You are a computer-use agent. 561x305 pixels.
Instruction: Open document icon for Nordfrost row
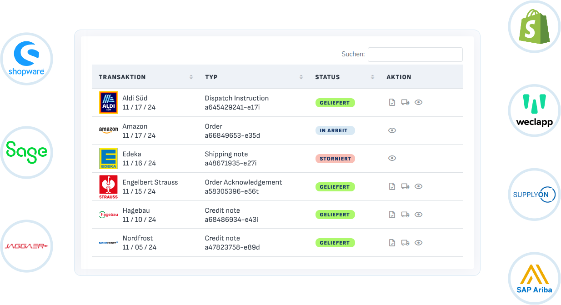(392, 243)
